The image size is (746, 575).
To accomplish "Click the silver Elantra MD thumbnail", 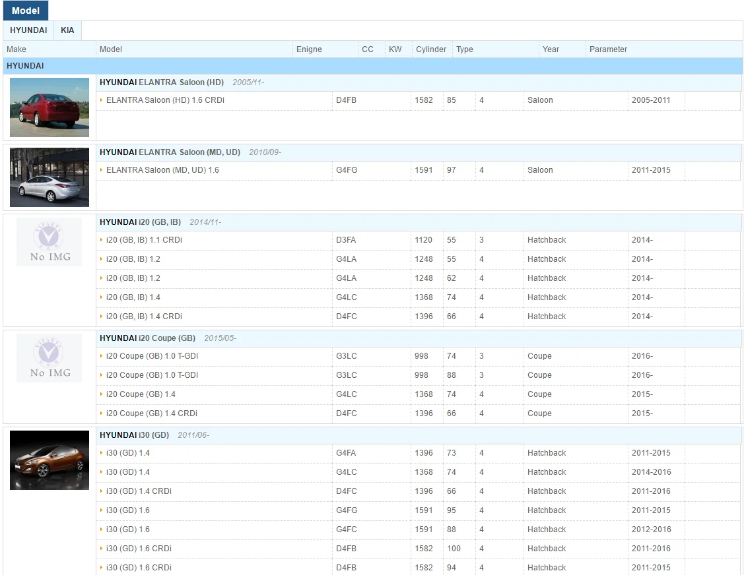I will (x=50, y=177).
